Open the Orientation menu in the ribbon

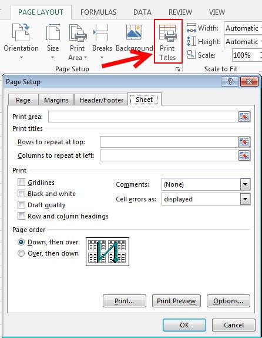coord(21,41)
